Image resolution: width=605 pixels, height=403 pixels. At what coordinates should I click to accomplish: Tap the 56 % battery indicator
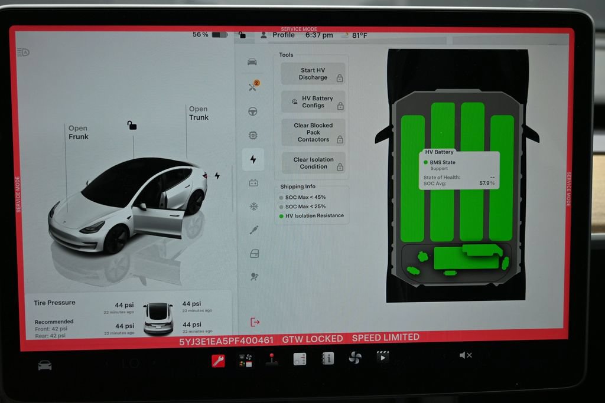pyautogui.click(x=210, y=35)
